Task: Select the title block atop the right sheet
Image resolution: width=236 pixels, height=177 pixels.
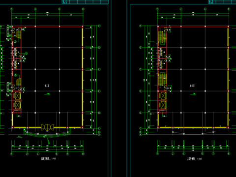Action: (x=222, y=2)
